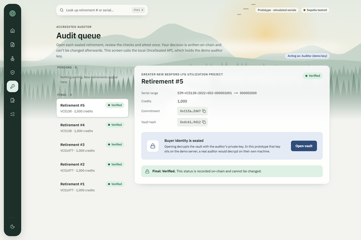Select the key icon auditor page
The height and width of the screenshot is (240, 361).
[x=13, y=86]
